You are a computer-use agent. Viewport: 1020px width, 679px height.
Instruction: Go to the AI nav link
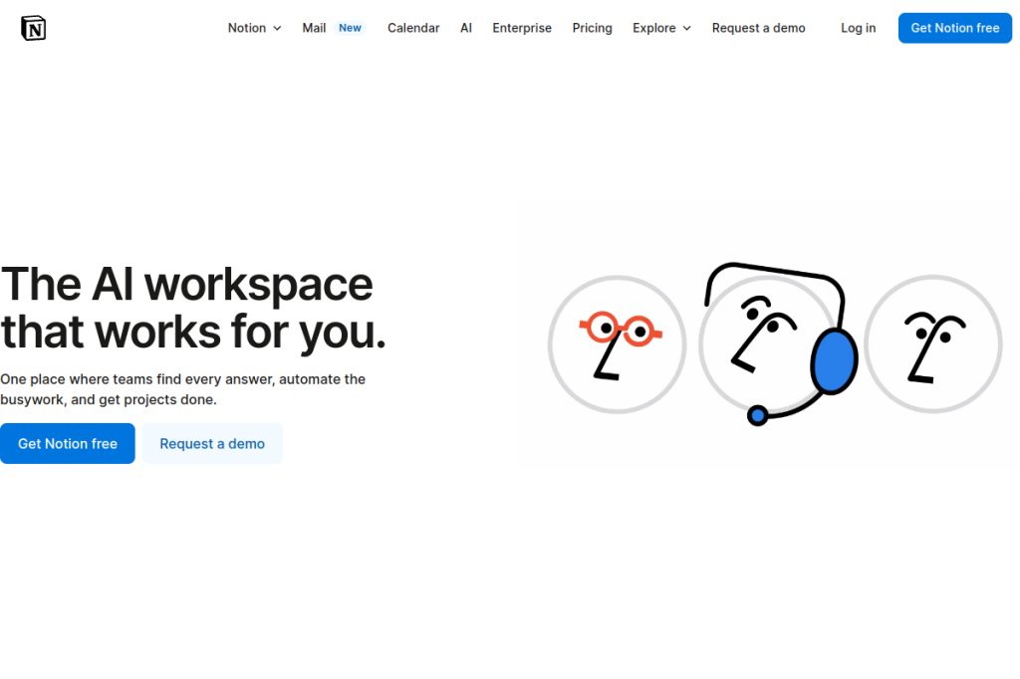pos(466,28)
